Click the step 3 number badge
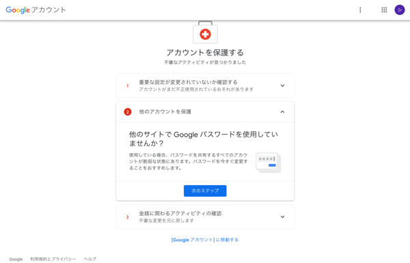The width and height of the screenshot is (410, 263). click(128, 217)
